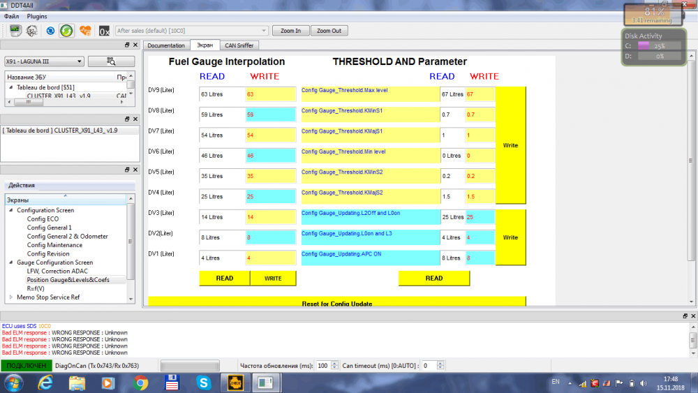The image size is (698, 393).
Task: Click WRITE under Fuel Gauge Interpolation
Action: (273, 278)
